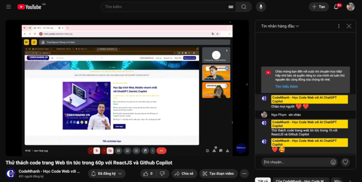The image size is (362, 182).
Task: Open the more actions ellipsis below the video
Action: point(244,174)
